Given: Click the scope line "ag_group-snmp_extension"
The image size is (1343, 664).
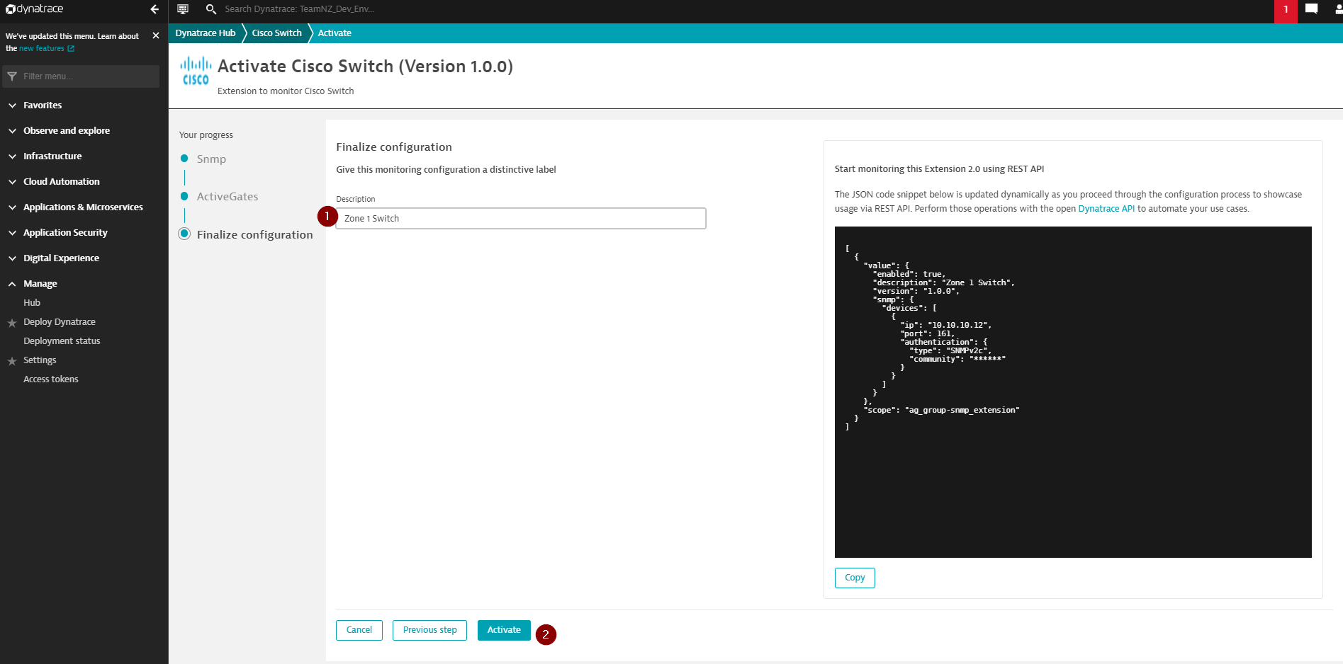Looking at the screenshot, I should (941, 410).
